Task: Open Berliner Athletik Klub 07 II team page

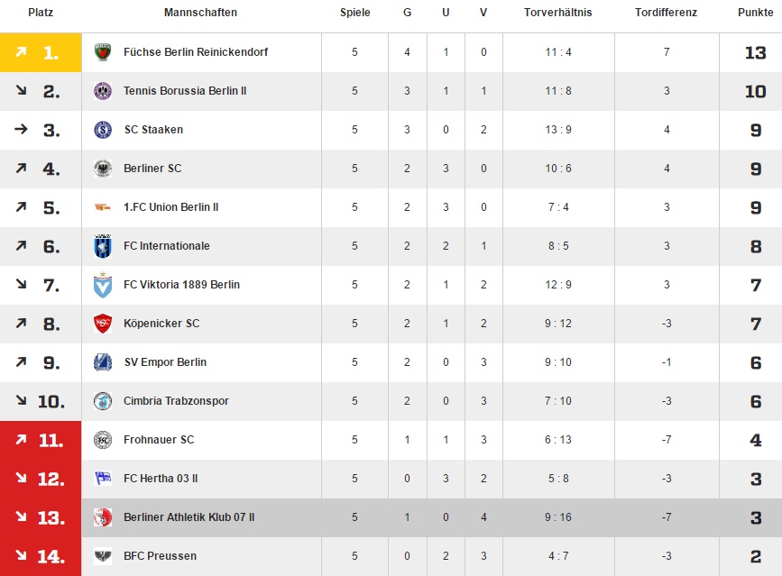Action: click(189, 517)
